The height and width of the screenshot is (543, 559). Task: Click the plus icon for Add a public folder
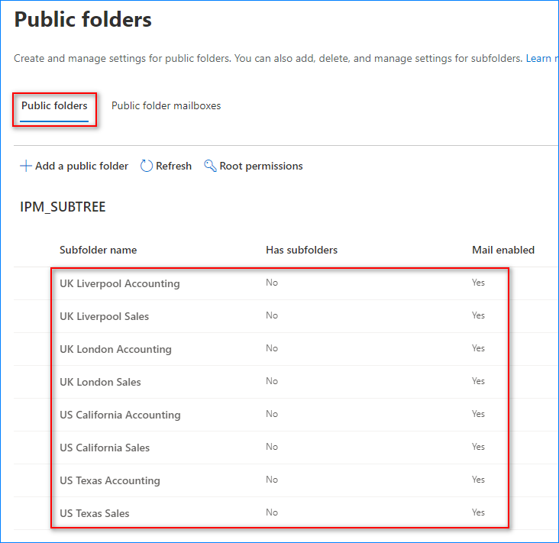[26, 166]
